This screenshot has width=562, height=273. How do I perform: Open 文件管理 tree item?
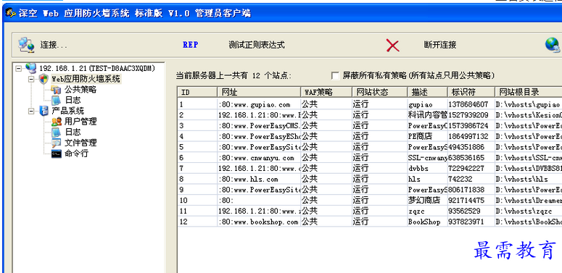click(80, 143)
